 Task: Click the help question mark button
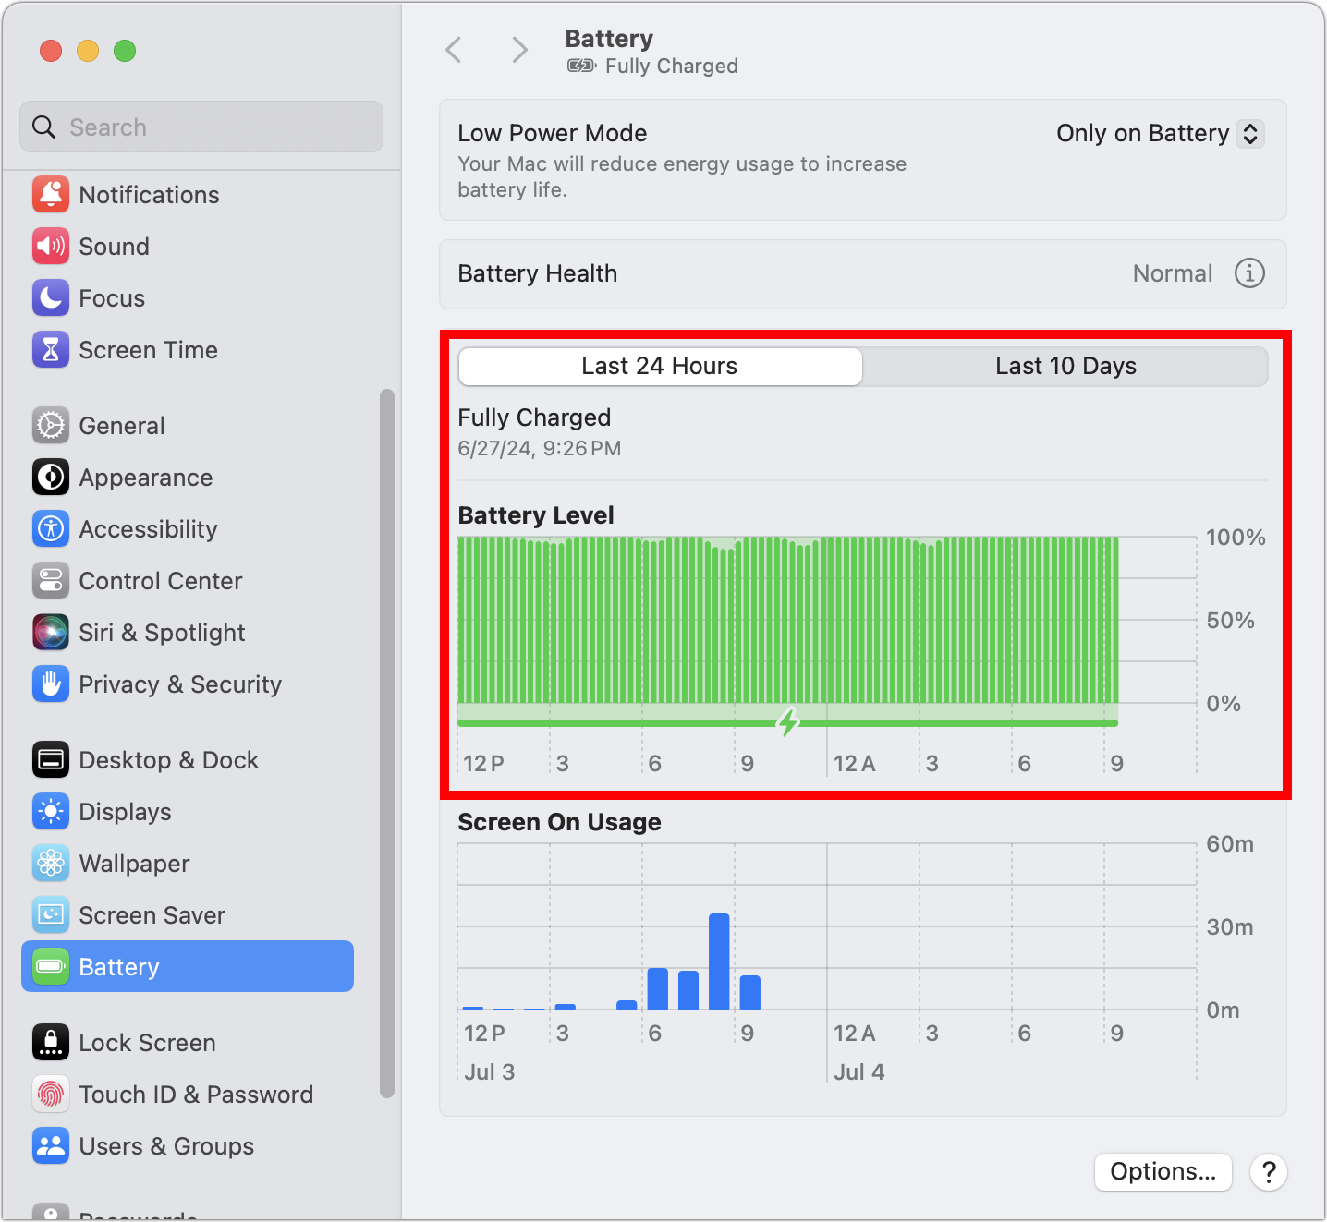click(1269, 1172)
